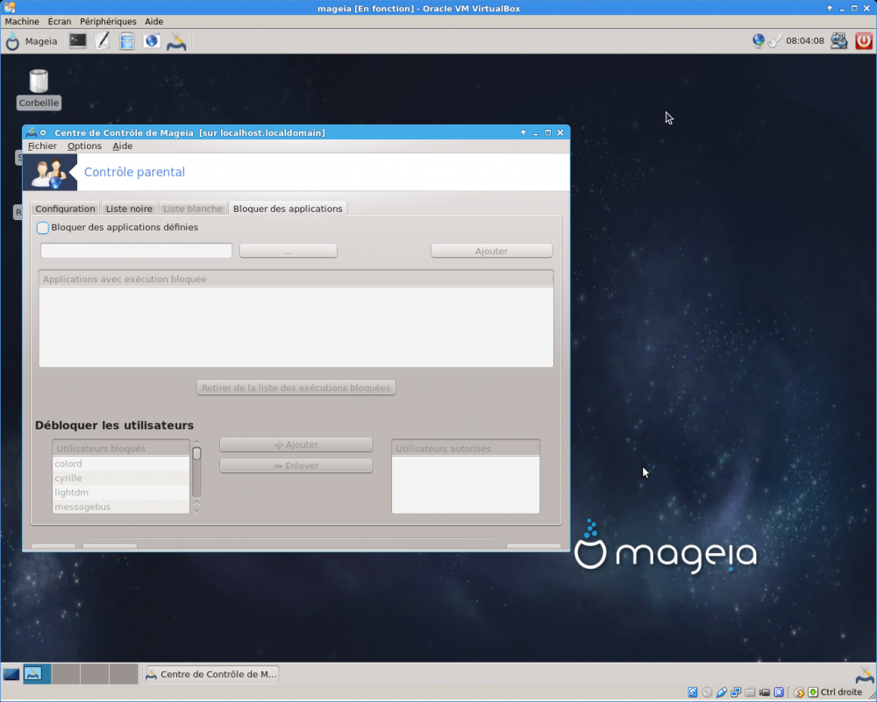Click the key icon in system tray
The height and width of the screenshot is (702, 877).
tap(774, 41)
